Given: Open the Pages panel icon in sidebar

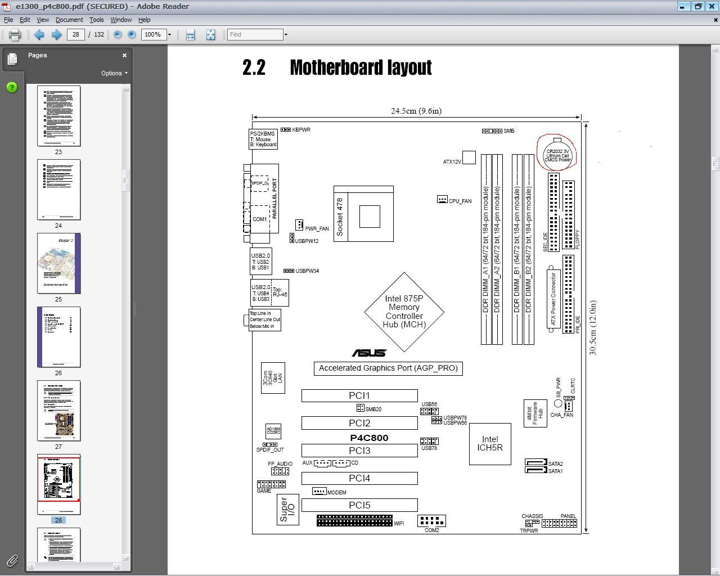Looking at the screenshot, I should (12, 59).
